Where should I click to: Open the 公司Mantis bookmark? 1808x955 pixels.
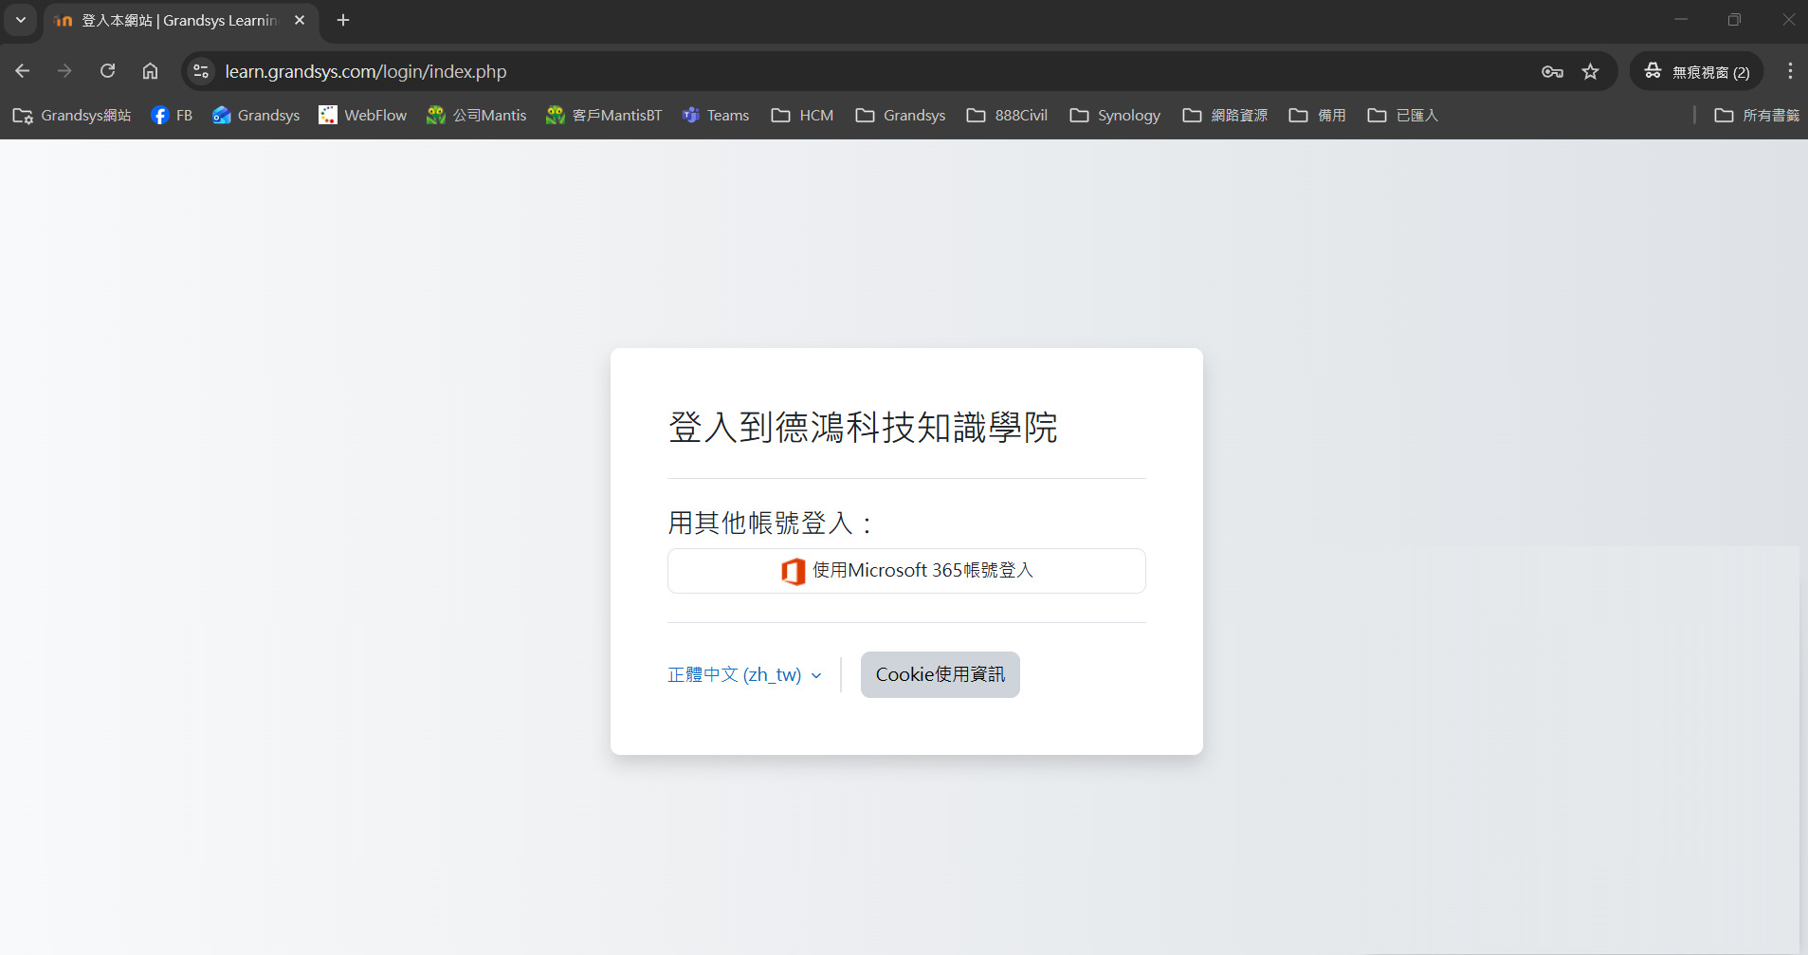tap(476, 115)
